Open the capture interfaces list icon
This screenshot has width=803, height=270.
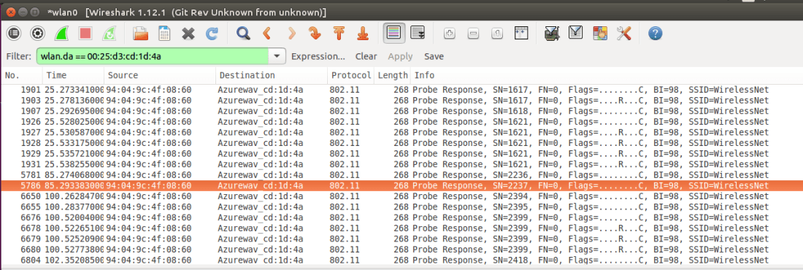[x=14, y=34]
